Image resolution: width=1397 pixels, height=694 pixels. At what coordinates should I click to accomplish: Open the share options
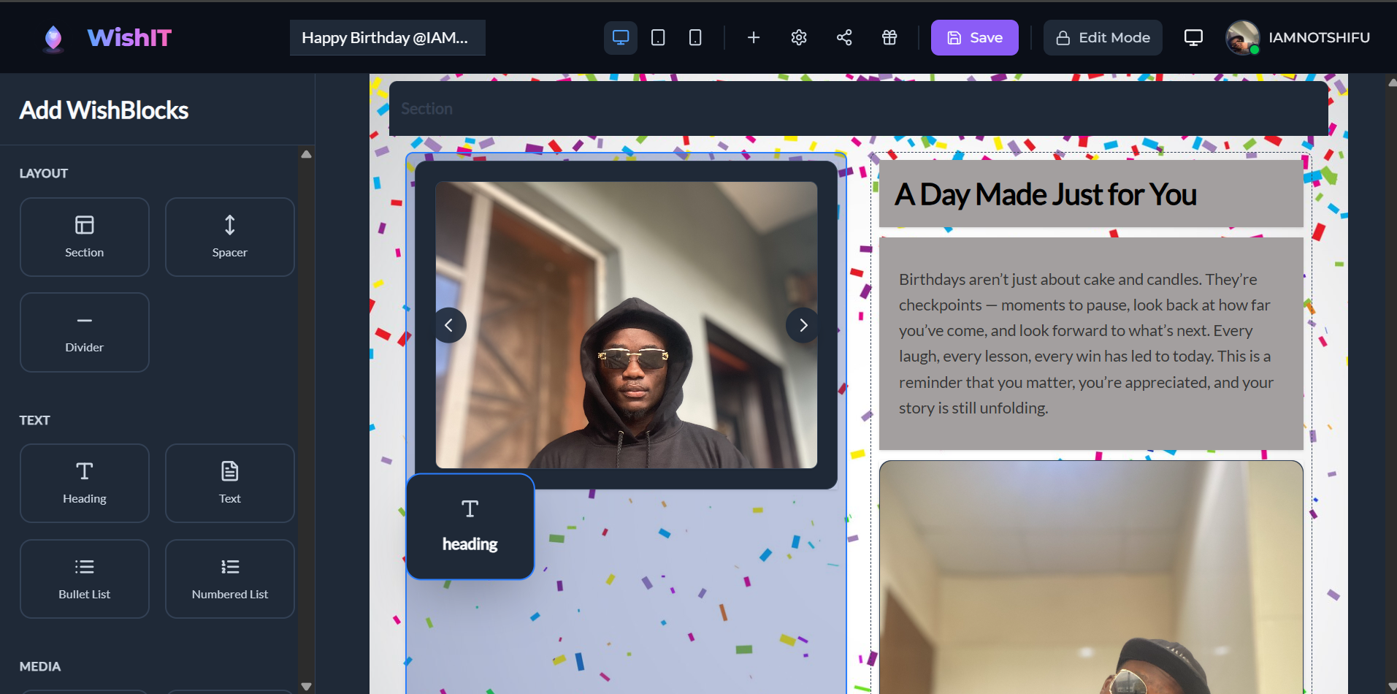click(x=844, y=37)
